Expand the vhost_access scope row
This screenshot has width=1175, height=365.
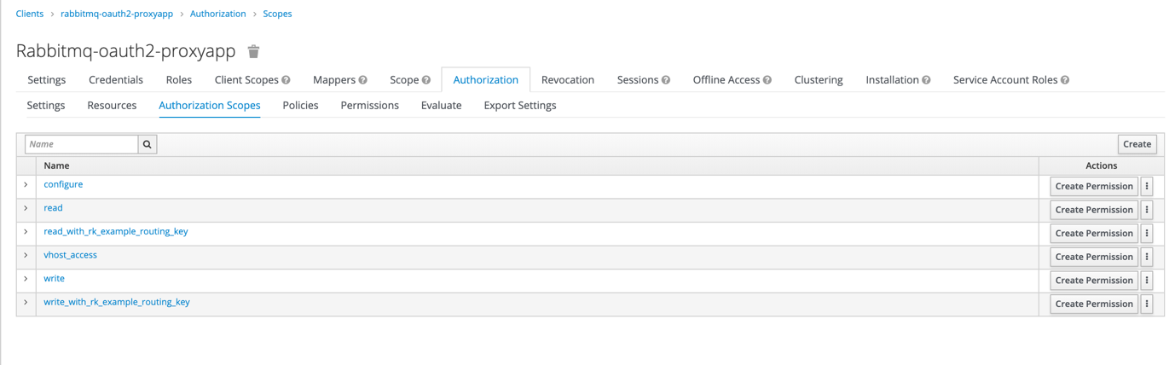point(26,255)
